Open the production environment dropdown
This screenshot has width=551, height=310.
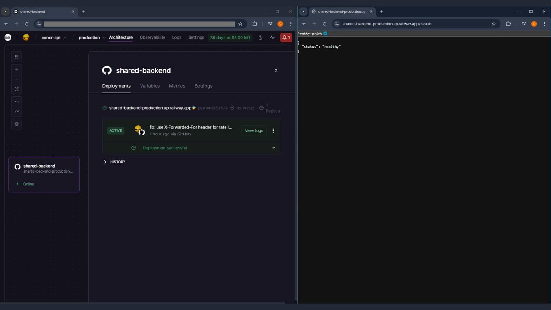click(92, 38)
